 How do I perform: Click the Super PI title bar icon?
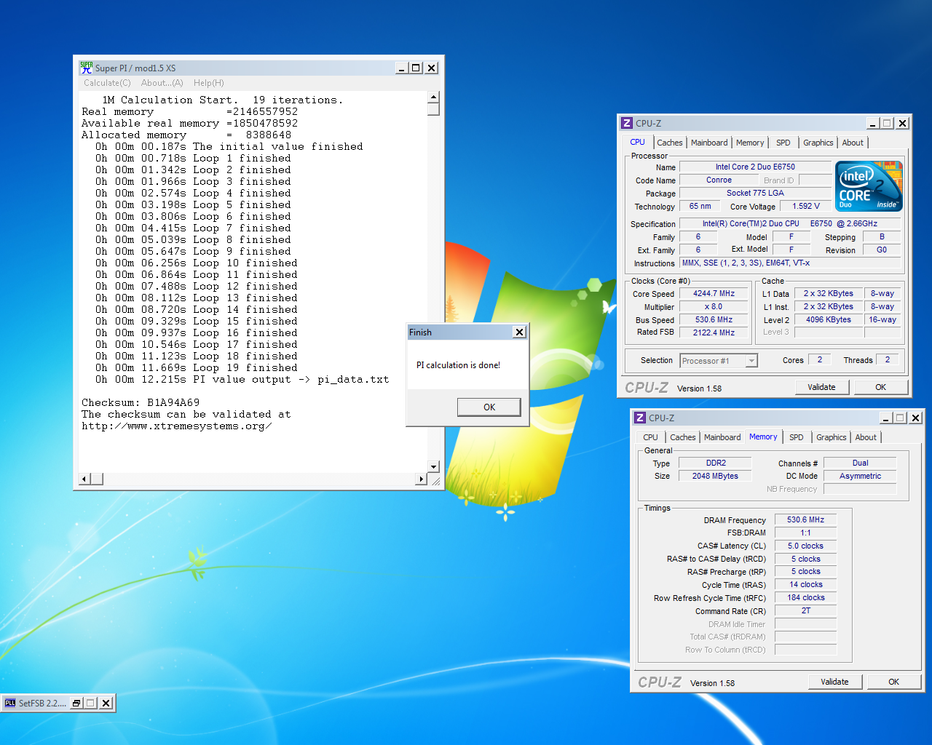tap(86, 68)
